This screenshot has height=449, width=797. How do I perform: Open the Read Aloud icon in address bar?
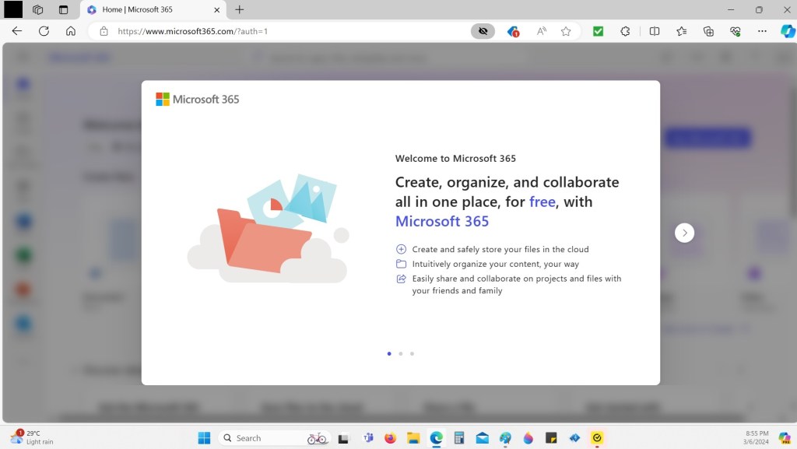click(x=541, y=31)
